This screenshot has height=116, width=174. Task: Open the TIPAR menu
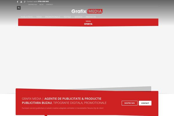pyautogui.click(x=39, y=17)
